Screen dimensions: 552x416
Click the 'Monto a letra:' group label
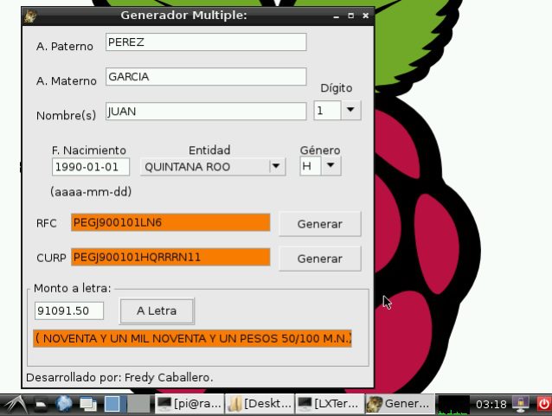(x=72, y=288)
